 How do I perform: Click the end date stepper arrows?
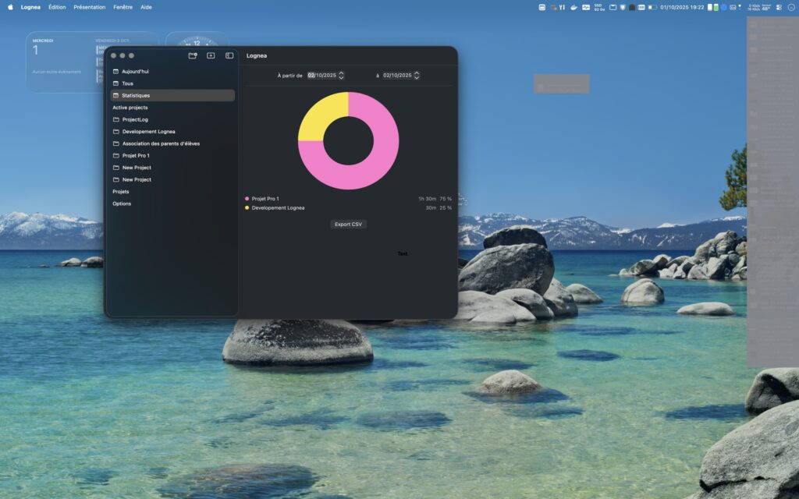click(417, 76)
